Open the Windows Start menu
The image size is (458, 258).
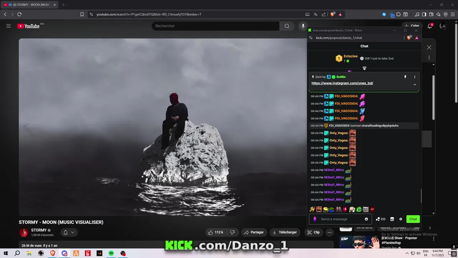click(x=6, y=253)
